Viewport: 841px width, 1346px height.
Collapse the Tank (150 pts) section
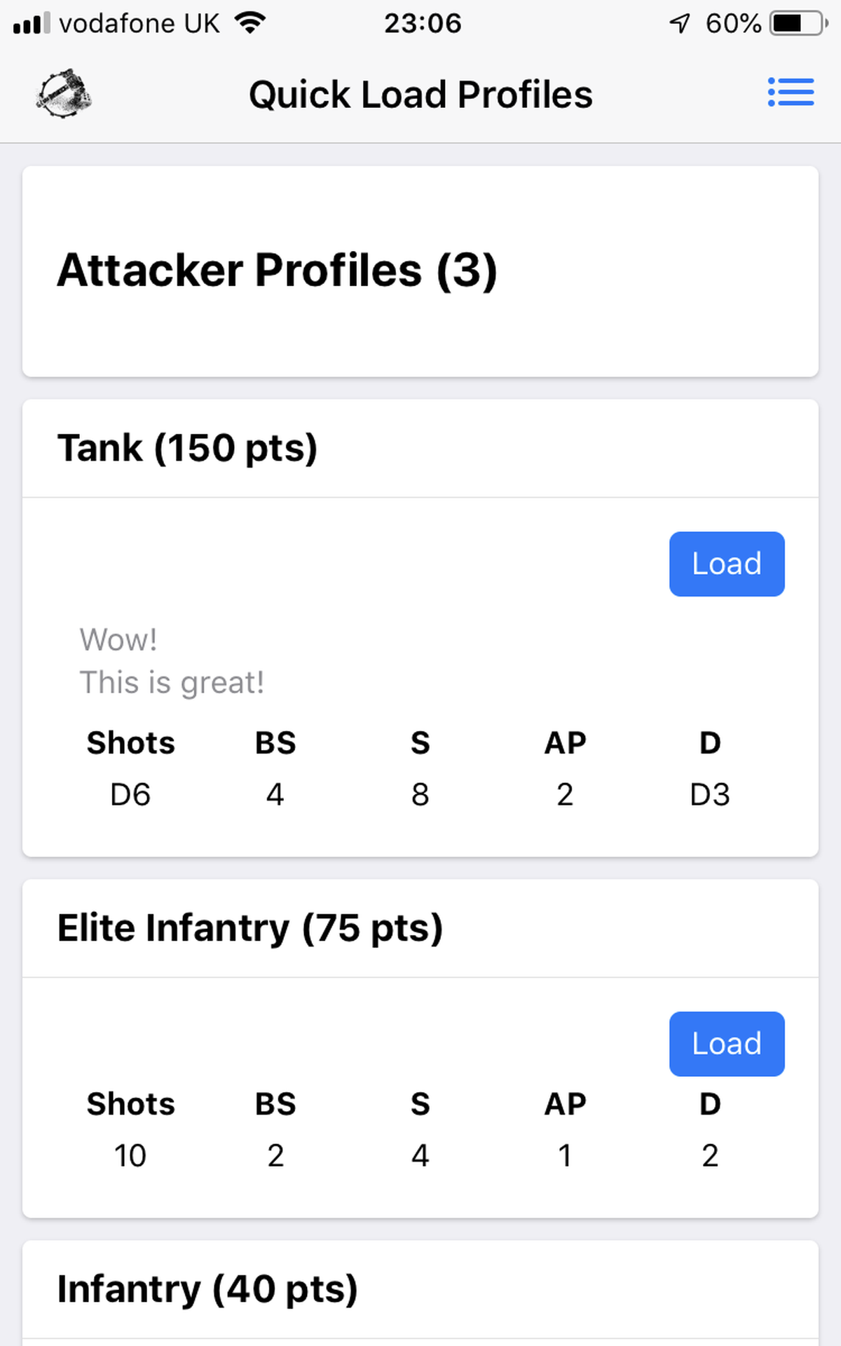pyautogui.click(x=188, y=447)
